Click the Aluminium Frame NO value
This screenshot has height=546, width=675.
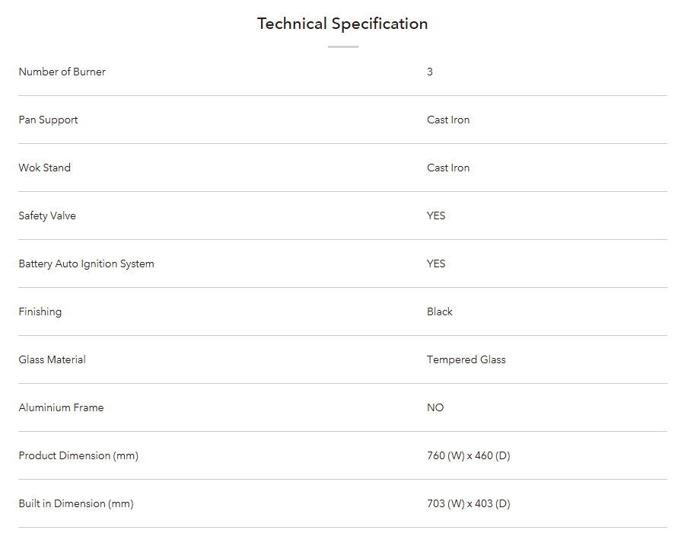[x=435, y=407]
